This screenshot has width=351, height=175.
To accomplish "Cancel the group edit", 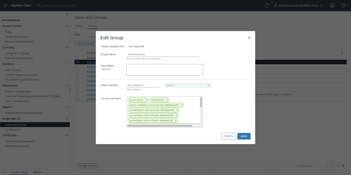I will (228, 136).
